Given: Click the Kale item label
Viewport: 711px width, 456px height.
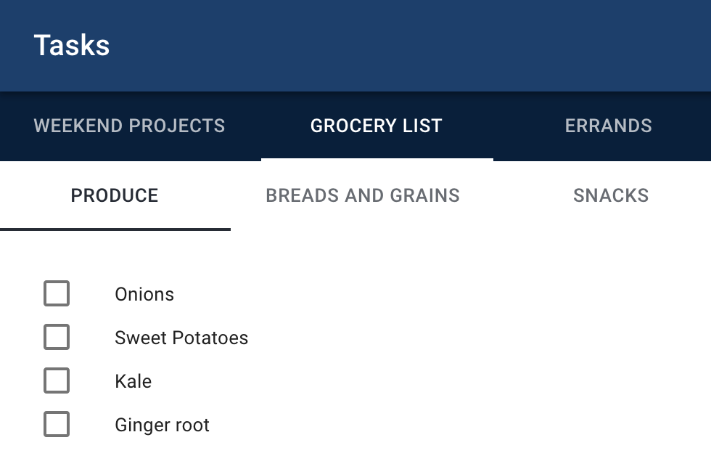Looking at the screenshot, I should pos(133,382).
